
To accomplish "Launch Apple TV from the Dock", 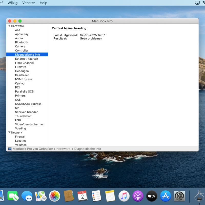I will click(152, 196).
